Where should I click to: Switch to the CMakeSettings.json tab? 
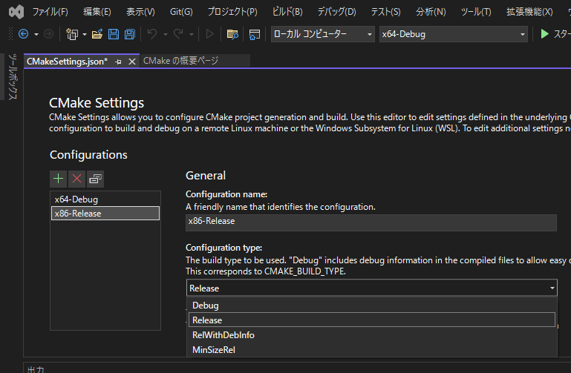tap(68, 62)
